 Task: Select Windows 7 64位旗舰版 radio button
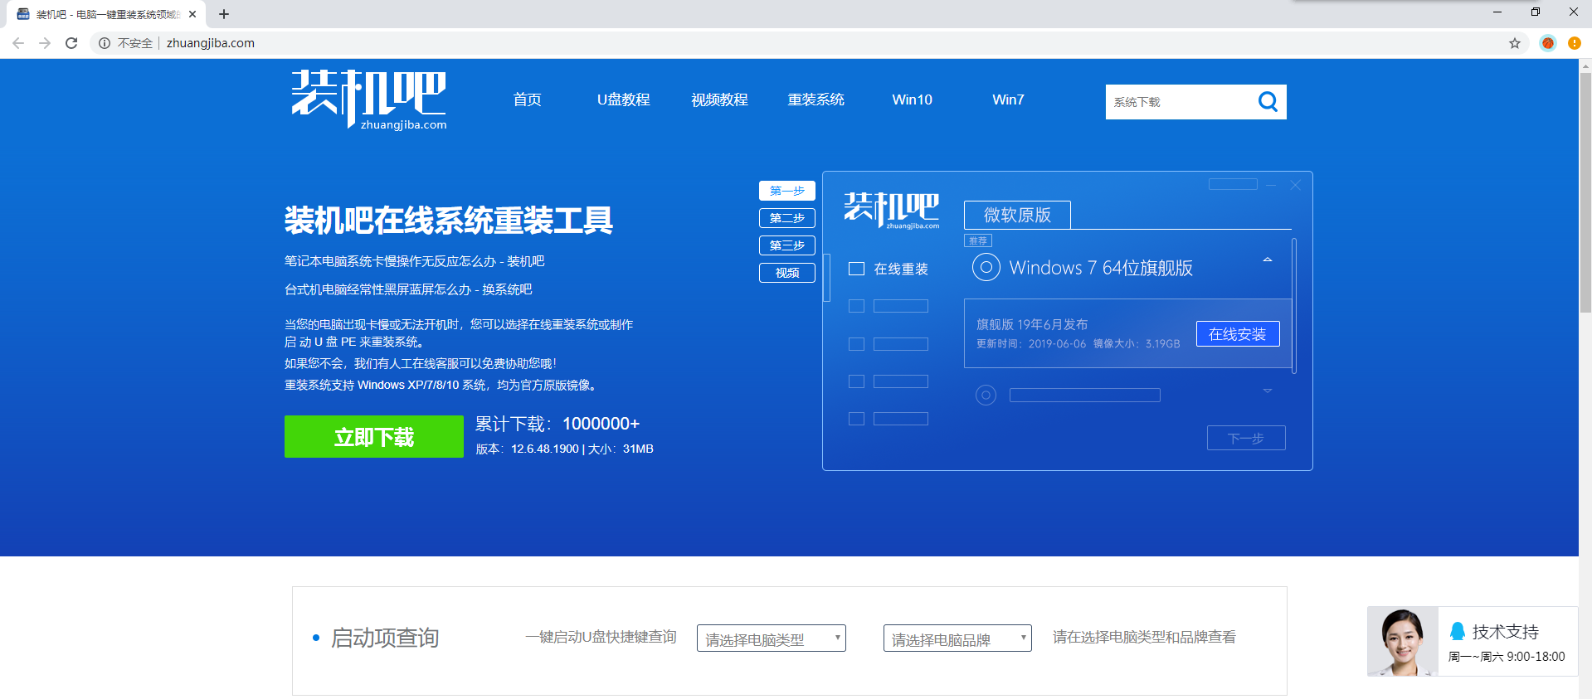986,268
